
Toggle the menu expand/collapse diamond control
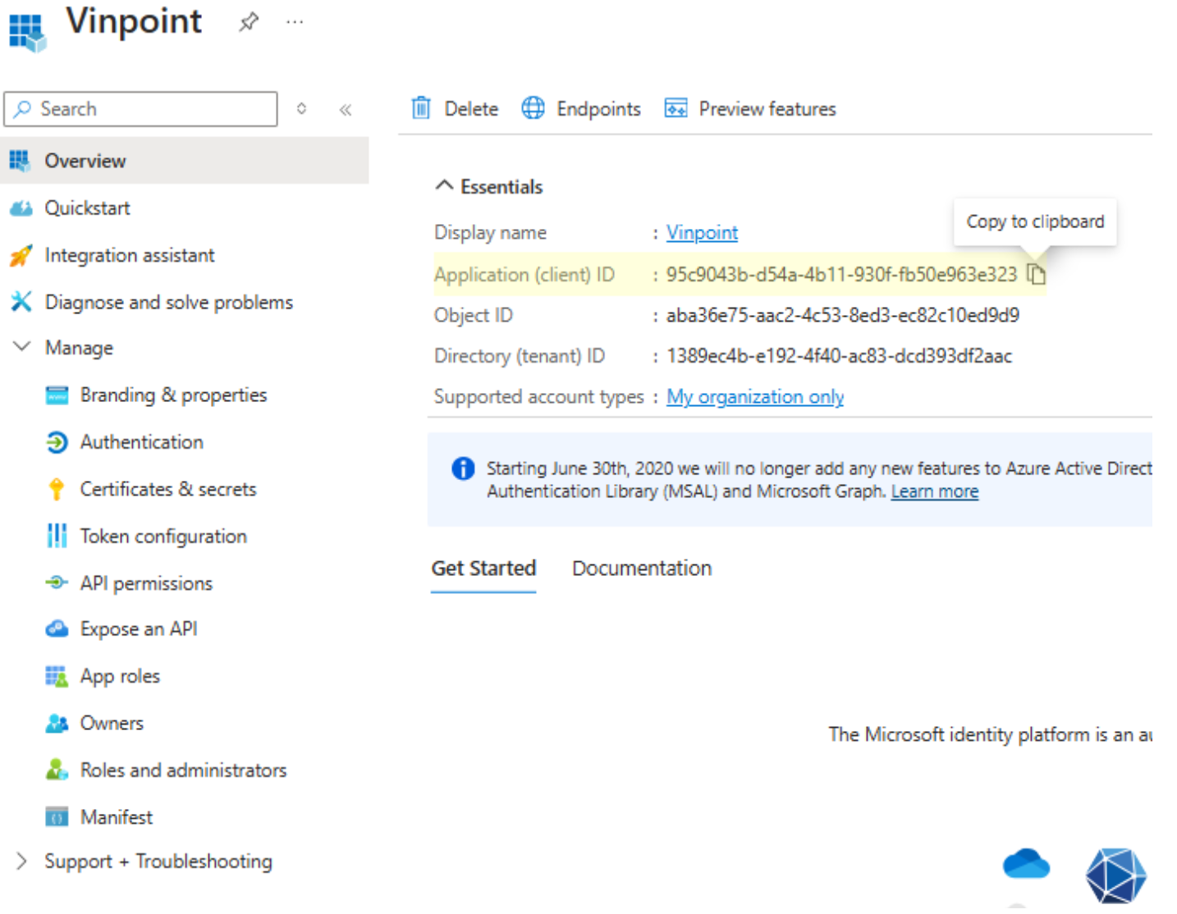tap(301, 109)
